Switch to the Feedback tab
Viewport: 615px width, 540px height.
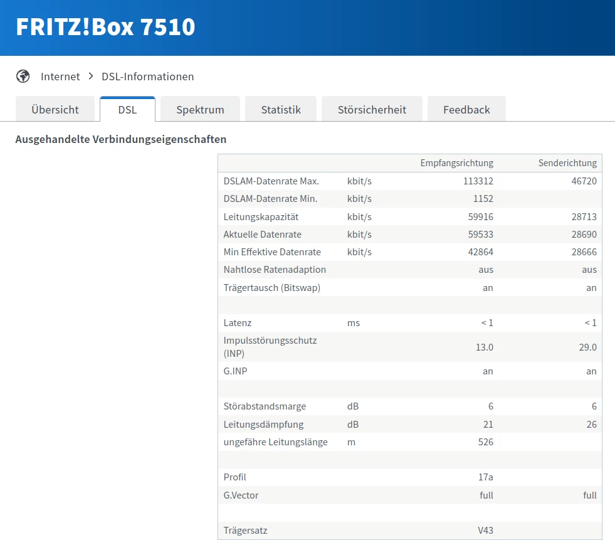tap(466, 110)
